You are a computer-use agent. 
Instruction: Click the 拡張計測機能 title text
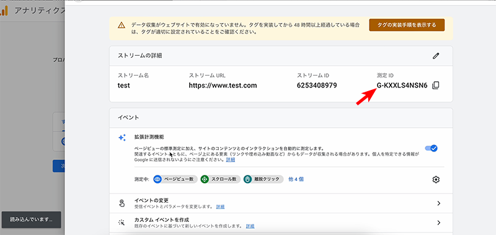149,137
